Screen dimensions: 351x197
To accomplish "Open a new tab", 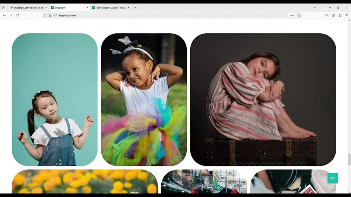I will click(x=135, y=8).
